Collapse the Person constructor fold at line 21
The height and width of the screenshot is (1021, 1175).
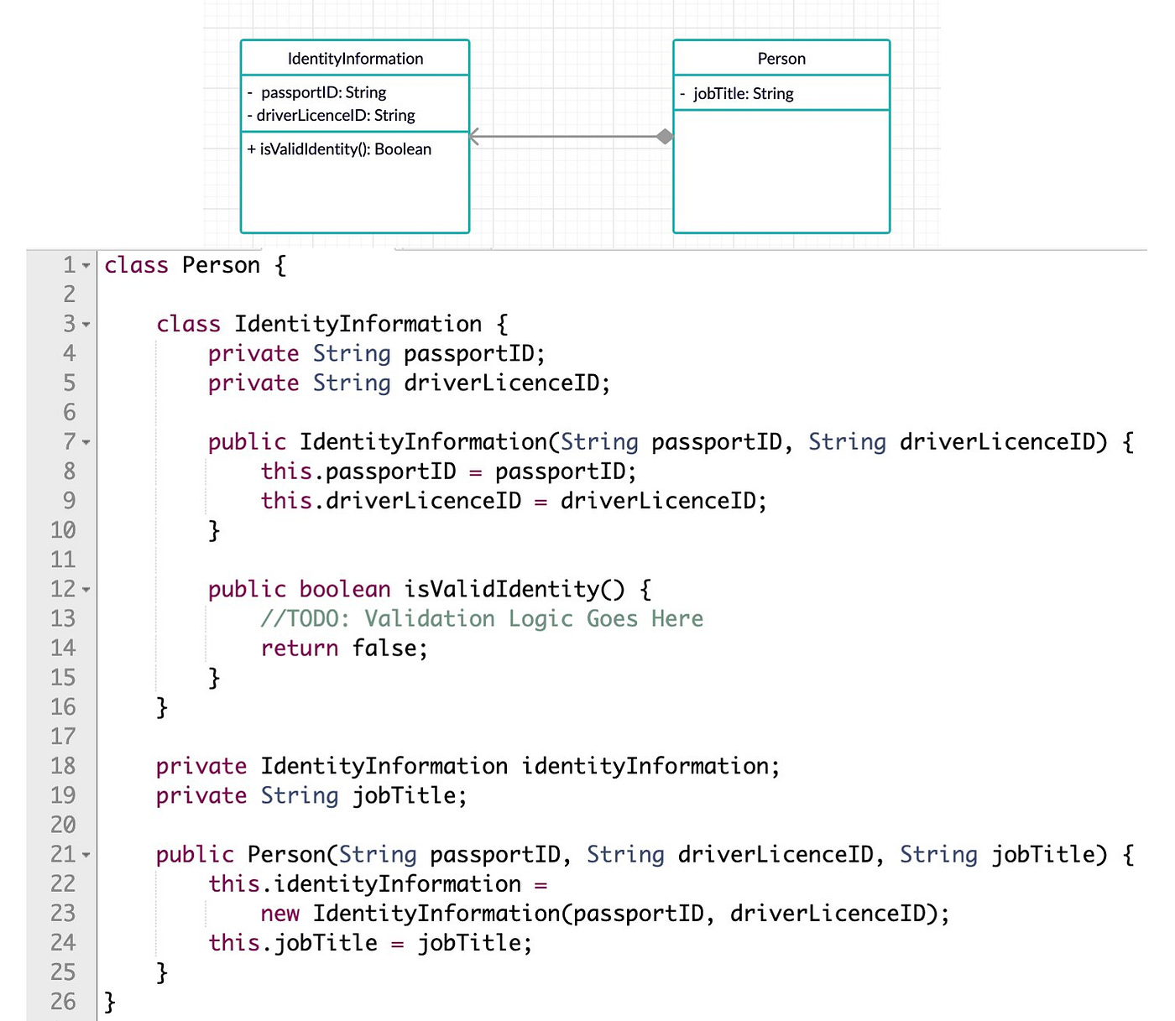tap(87, 854)
